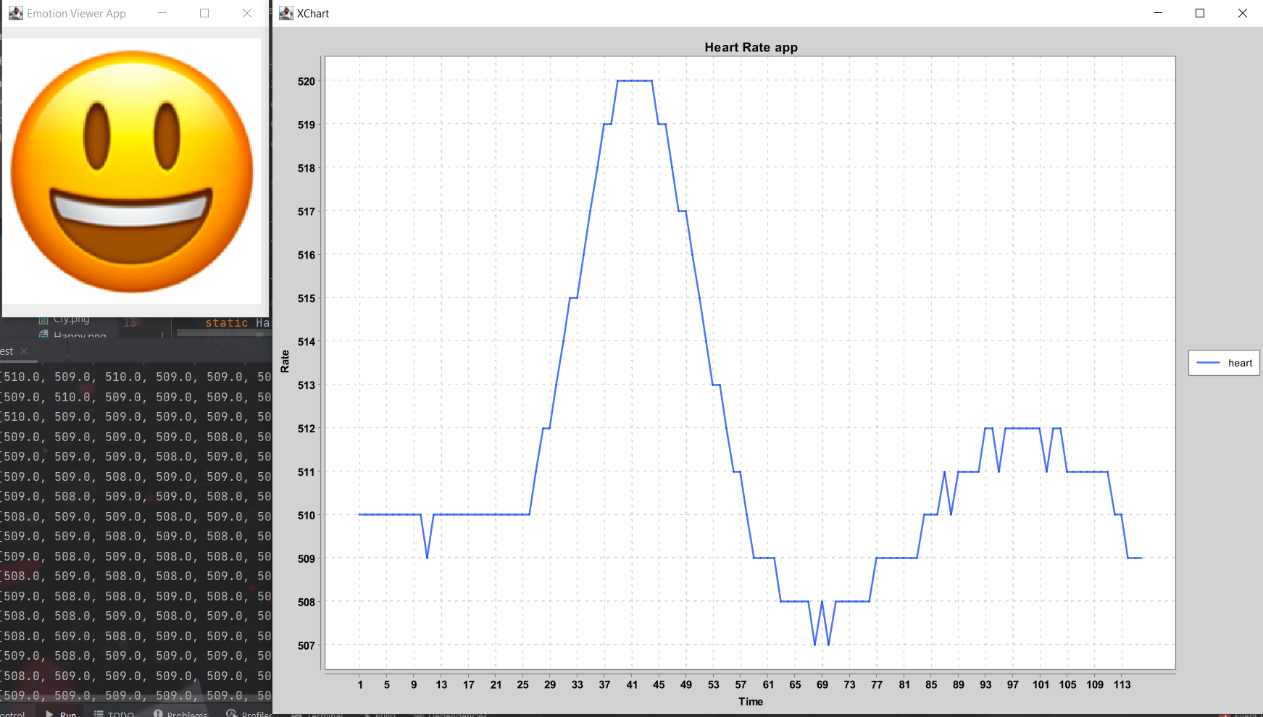Click the 69 x-axis tick label
This screenshot has height=717, width=1263.
click(x=822, y=684)
